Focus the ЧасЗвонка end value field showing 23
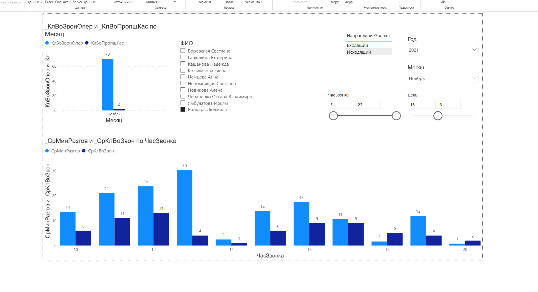Screen dimensions: 538x292 click(368, 104)
